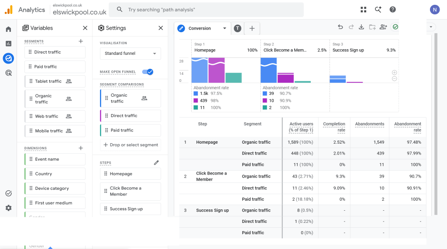Toggle the Make Open Funnel switch
Viewport: 447px width, 249px height.
point(148,72)
